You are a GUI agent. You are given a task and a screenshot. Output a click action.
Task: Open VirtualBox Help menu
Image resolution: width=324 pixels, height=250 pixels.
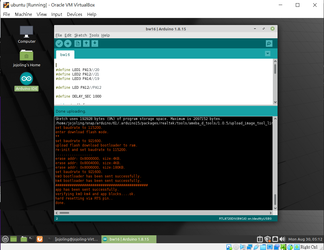(x=91, y=14)
